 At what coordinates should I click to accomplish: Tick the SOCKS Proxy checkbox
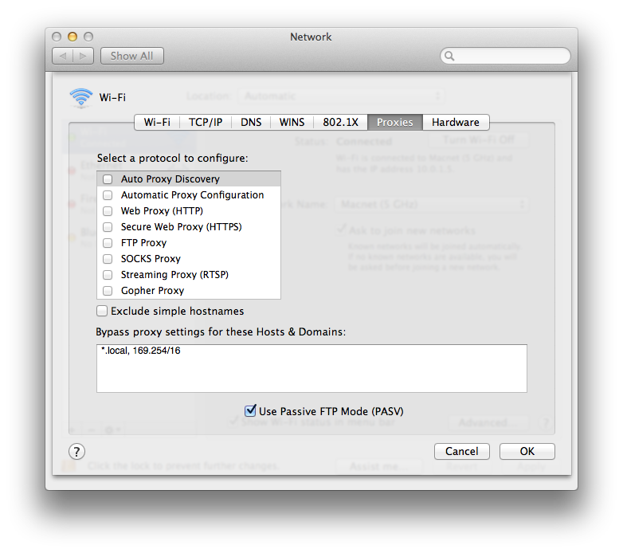[x=108, y=259]
